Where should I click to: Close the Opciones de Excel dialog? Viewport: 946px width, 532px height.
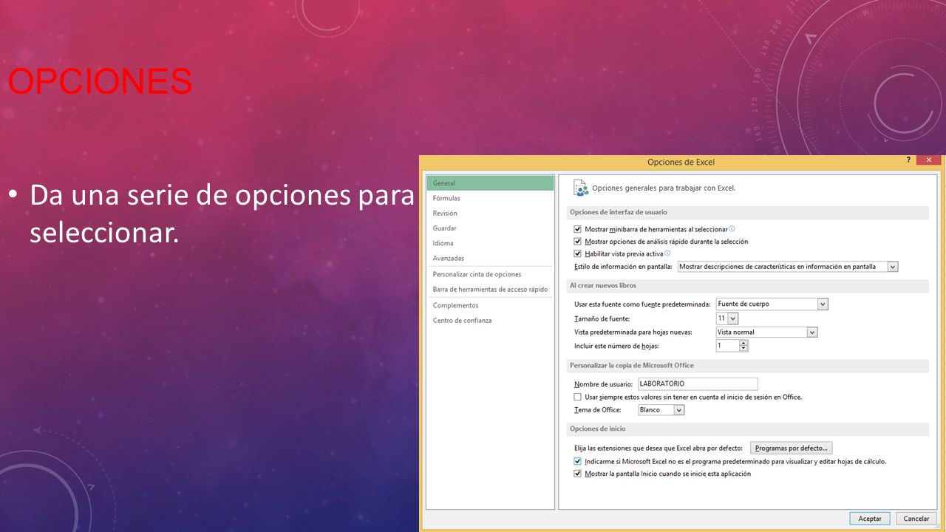coord(928,160)
